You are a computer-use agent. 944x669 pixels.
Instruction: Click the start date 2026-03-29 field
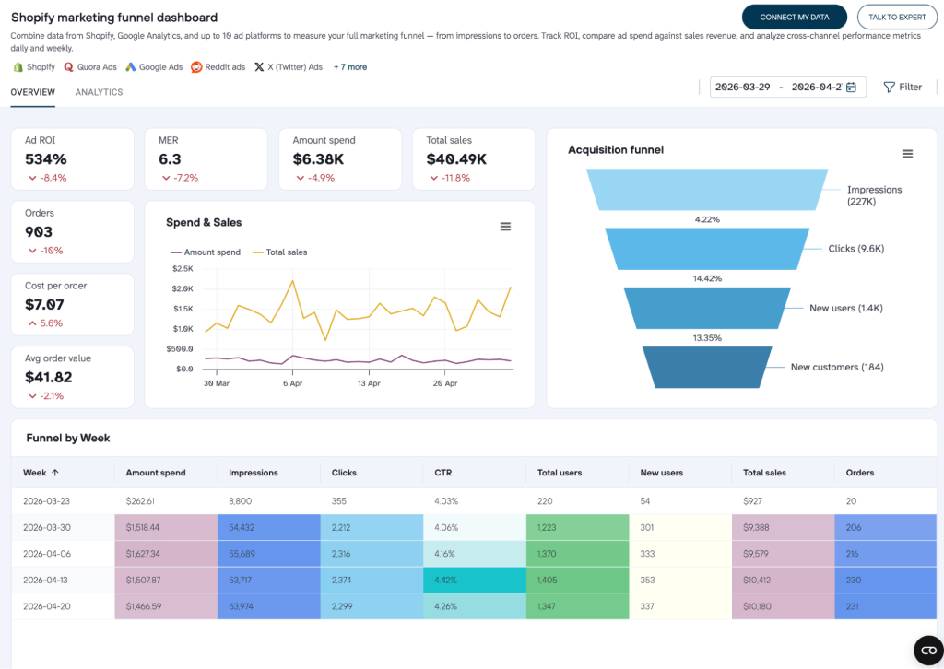pos(742,88)
